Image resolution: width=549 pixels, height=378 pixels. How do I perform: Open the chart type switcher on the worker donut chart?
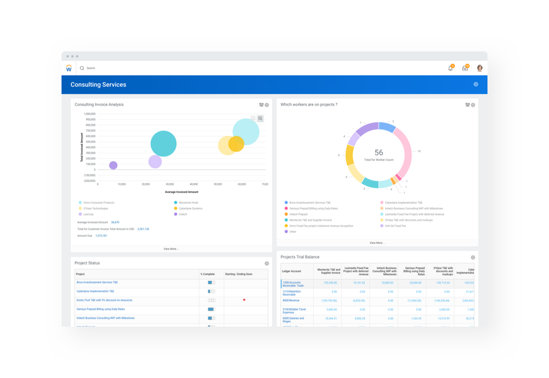[x=467, y=105]
